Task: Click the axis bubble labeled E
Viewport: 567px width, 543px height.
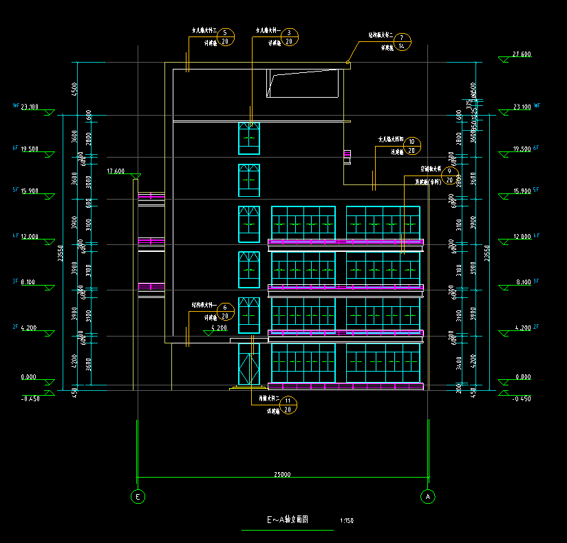Action: tap(138, 496)
